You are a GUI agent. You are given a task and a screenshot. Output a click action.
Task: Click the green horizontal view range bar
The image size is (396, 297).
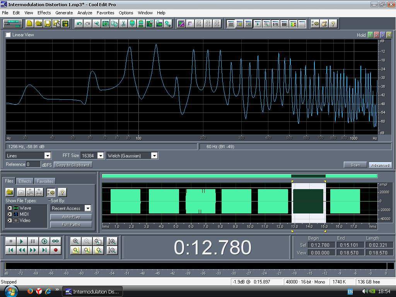click(239, 176)
